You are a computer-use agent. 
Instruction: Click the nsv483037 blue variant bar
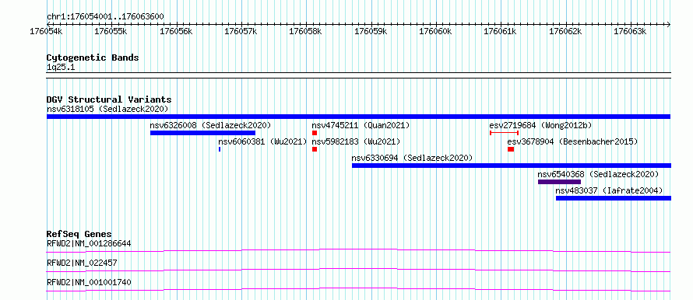(x=614, y=198)
